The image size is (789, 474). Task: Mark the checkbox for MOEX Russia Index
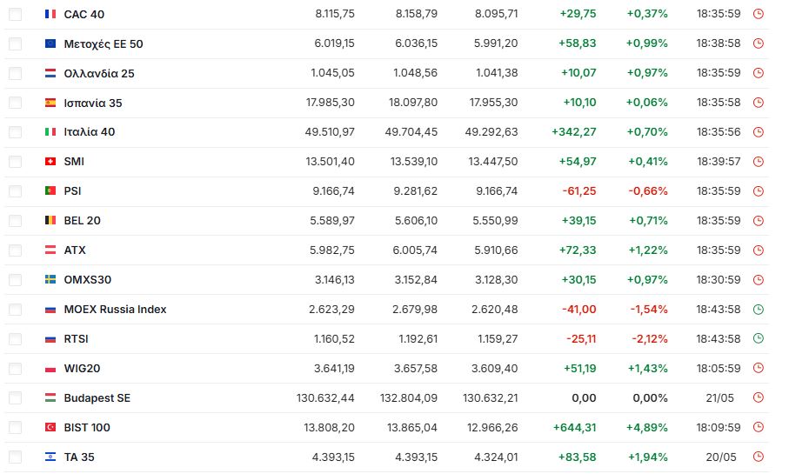click(x=15, y=310)
